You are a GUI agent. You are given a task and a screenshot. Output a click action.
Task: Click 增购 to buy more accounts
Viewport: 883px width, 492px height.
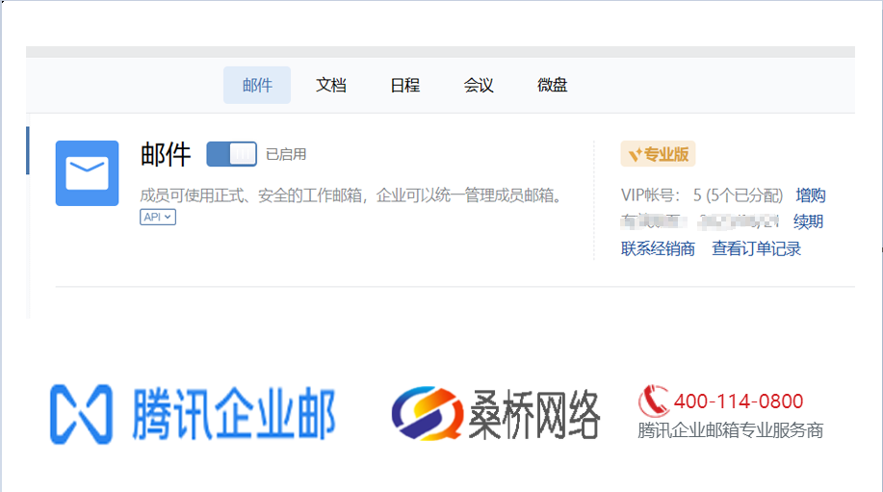[811, 195]
